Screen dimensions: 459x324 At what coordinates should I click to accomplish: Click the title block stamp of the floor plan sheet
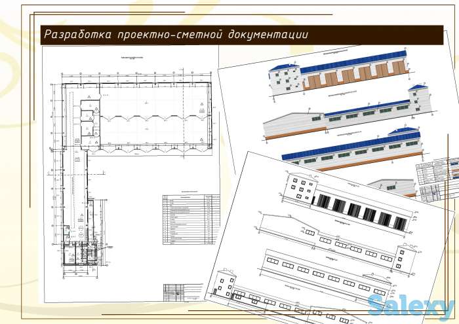click(184, 292)
